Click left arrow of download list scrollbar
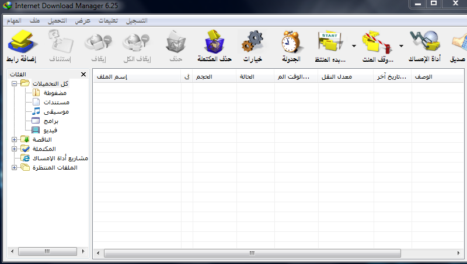The height and width of the screenshot is (264, 467). [98, 253]
